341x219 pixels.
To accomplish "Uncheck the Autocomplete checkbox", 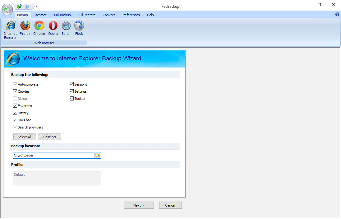I will click(x=15, y=84).
